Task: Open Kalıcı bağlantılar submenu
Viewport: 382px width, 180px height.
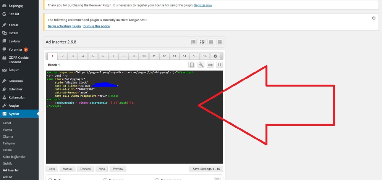Action: coord(14,157)
